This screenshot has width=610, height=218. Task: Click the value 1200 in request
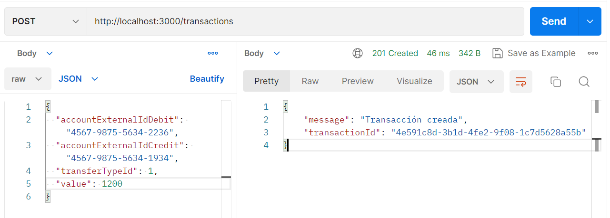coord(112,184)
